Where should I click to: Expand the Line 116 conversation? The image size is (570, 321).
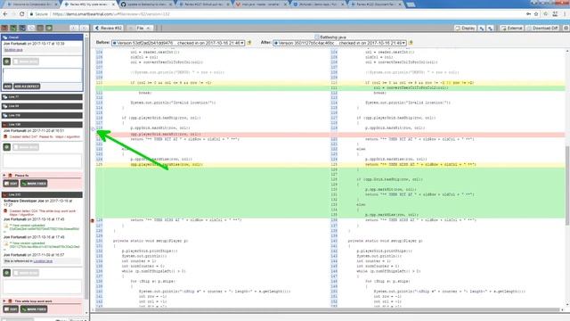tap(42, 115)
